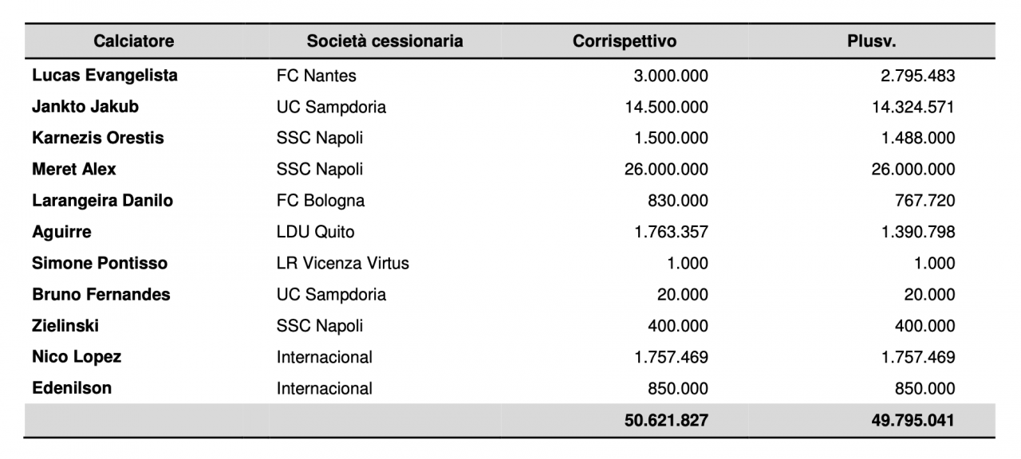Click the Karnezis Orestis player cell
This screenshot has width=1021, height=459.
97,138
